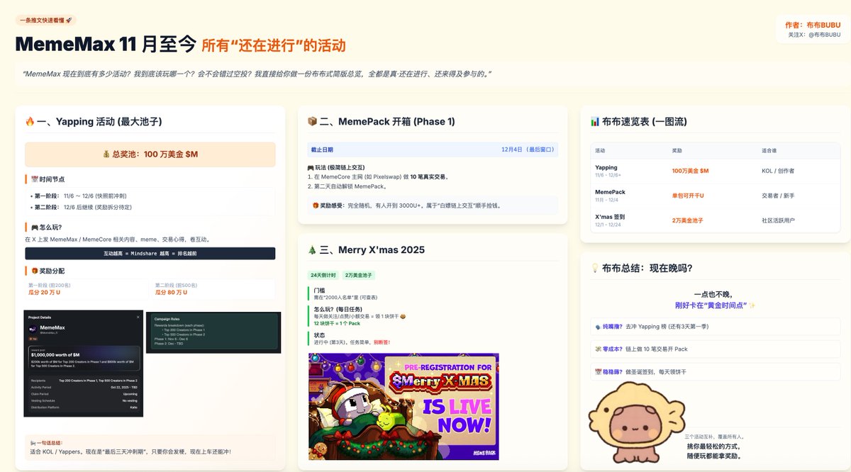Click the chart emoji beside '布布速览表'

[x=595, y=122]
